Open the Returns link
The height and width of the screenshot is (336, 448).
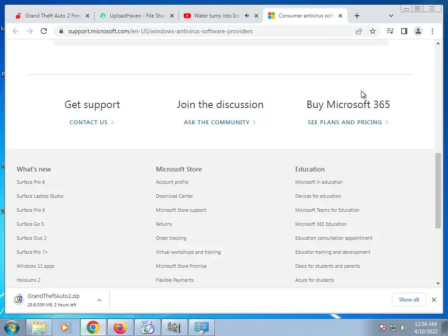164,224
